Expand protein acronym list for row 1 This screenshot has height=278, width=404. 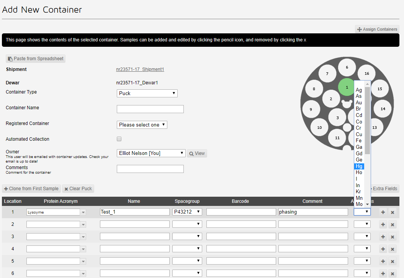pos(83,212)
